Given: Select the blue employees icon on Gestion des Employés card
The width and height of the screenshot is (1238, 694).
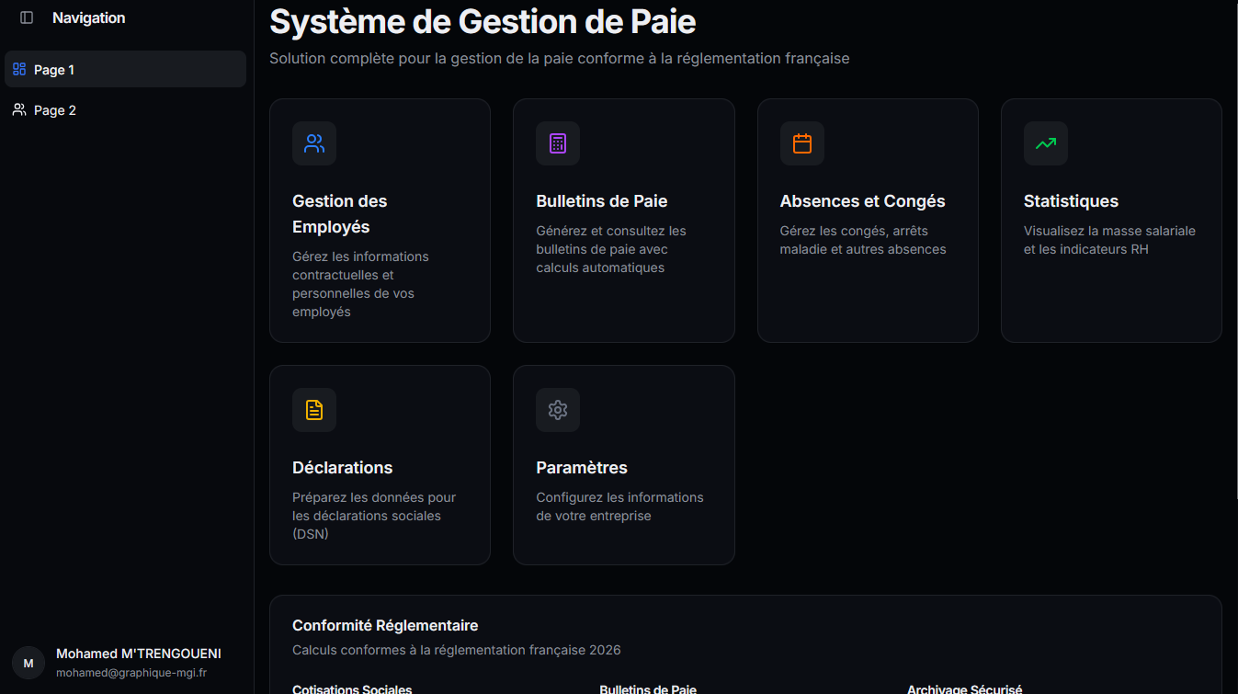Looking at the screenshot, I should click(313, 143).
